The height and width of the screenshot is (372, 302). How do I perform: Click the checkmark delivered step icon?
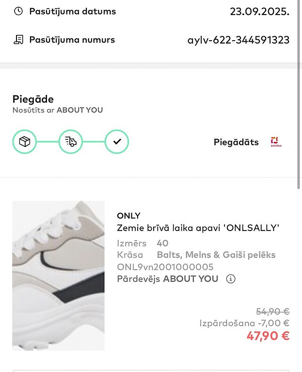click(x=117, y=142)
